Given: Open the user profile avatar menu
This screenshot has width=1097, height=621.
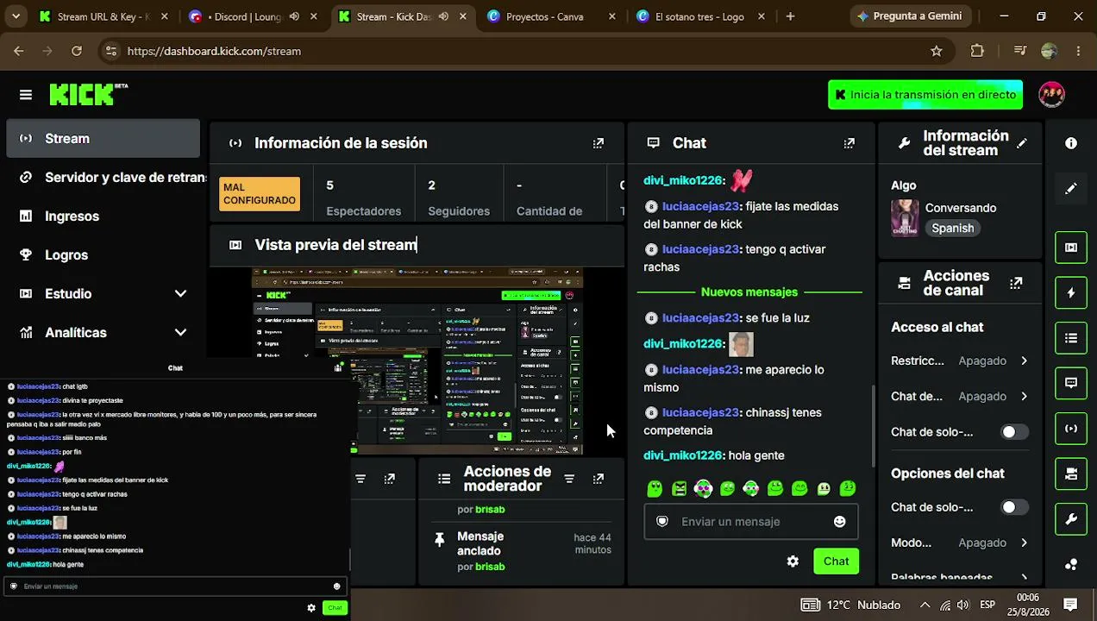Looking at the screenshot, I should point(1051,95).
